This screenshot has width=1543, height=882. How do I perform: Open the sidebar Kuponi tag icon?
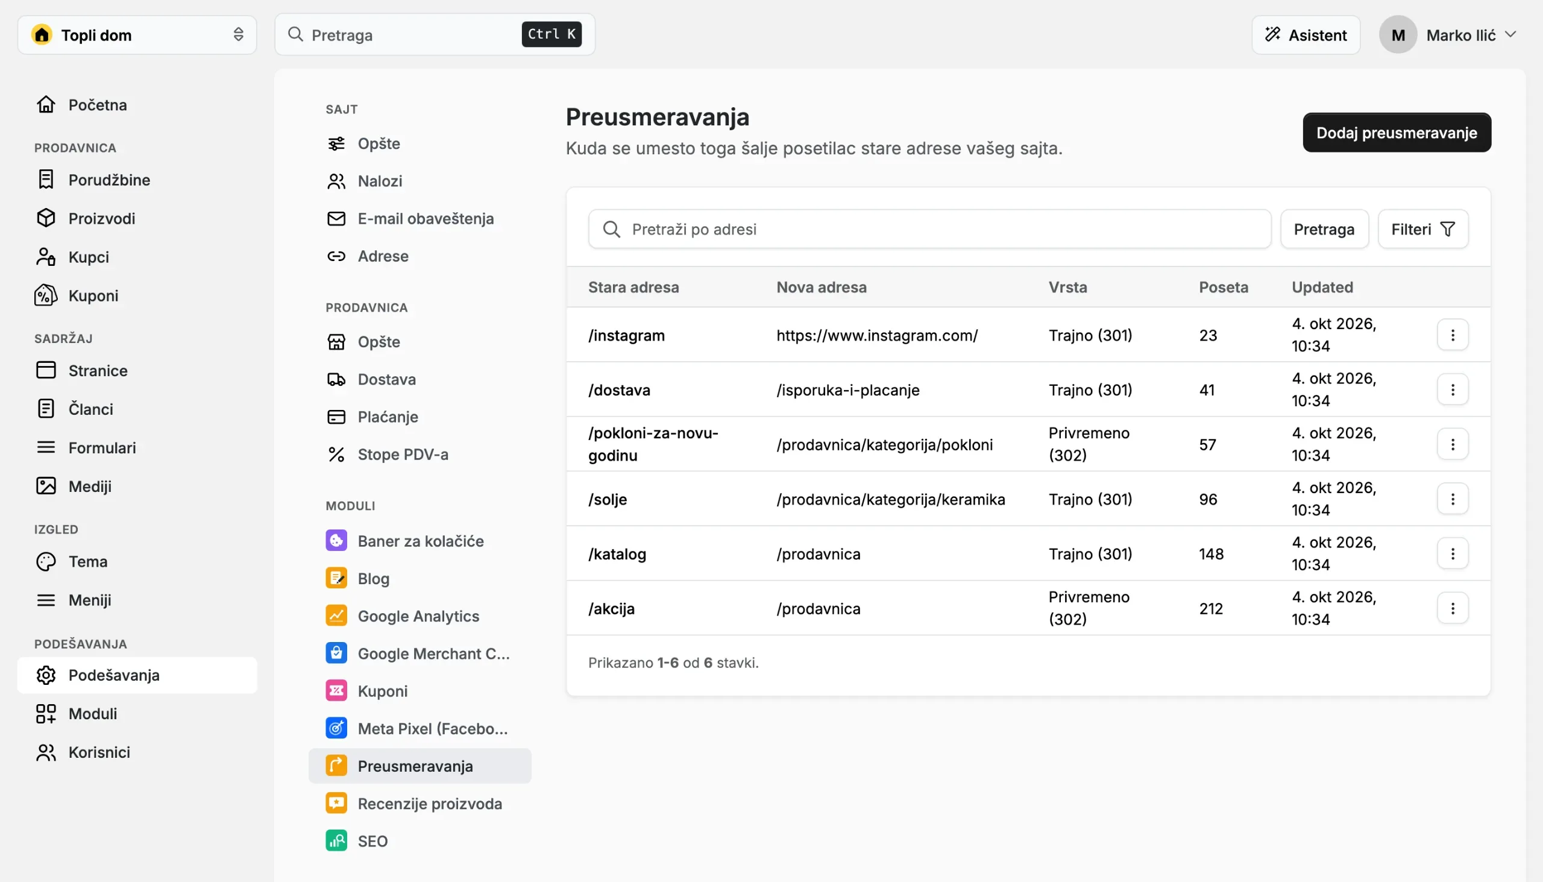[x=46, y=295]
